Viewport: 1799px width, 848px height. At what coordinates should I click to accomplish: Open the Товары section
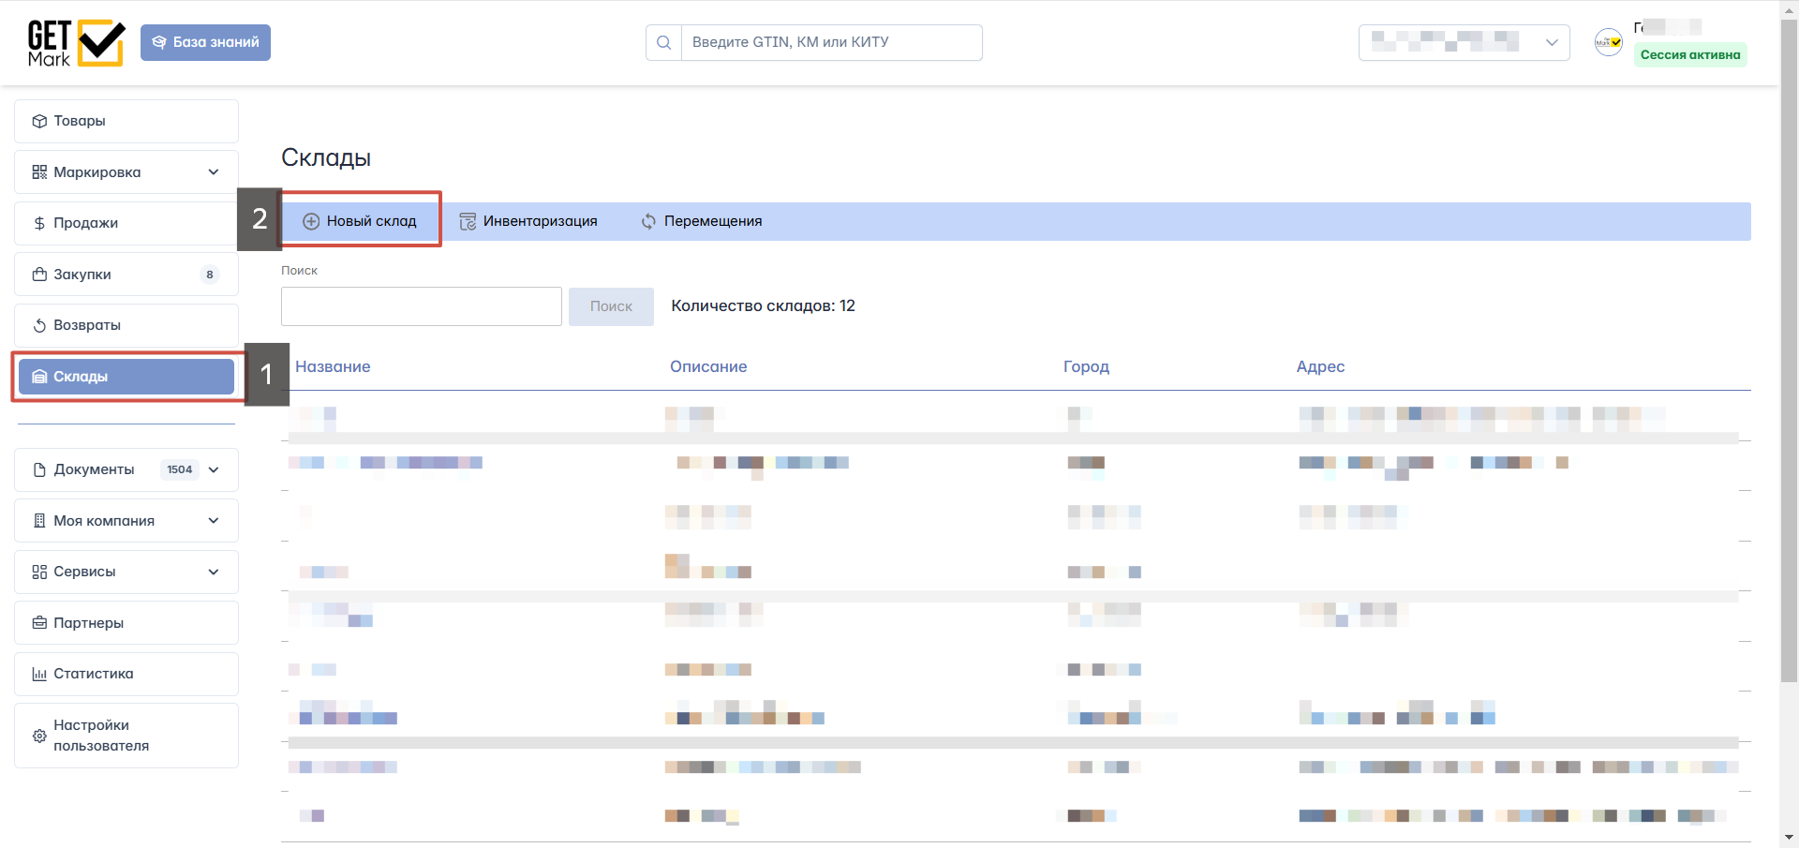pyautogui.click(x=126, y=121)
